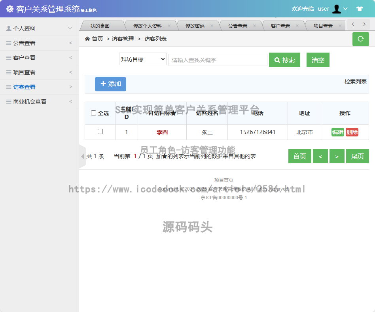The width and height of the screenshot is (375, 312).
Task: Click 张三 visitor name cell
Action: [207, 132]
